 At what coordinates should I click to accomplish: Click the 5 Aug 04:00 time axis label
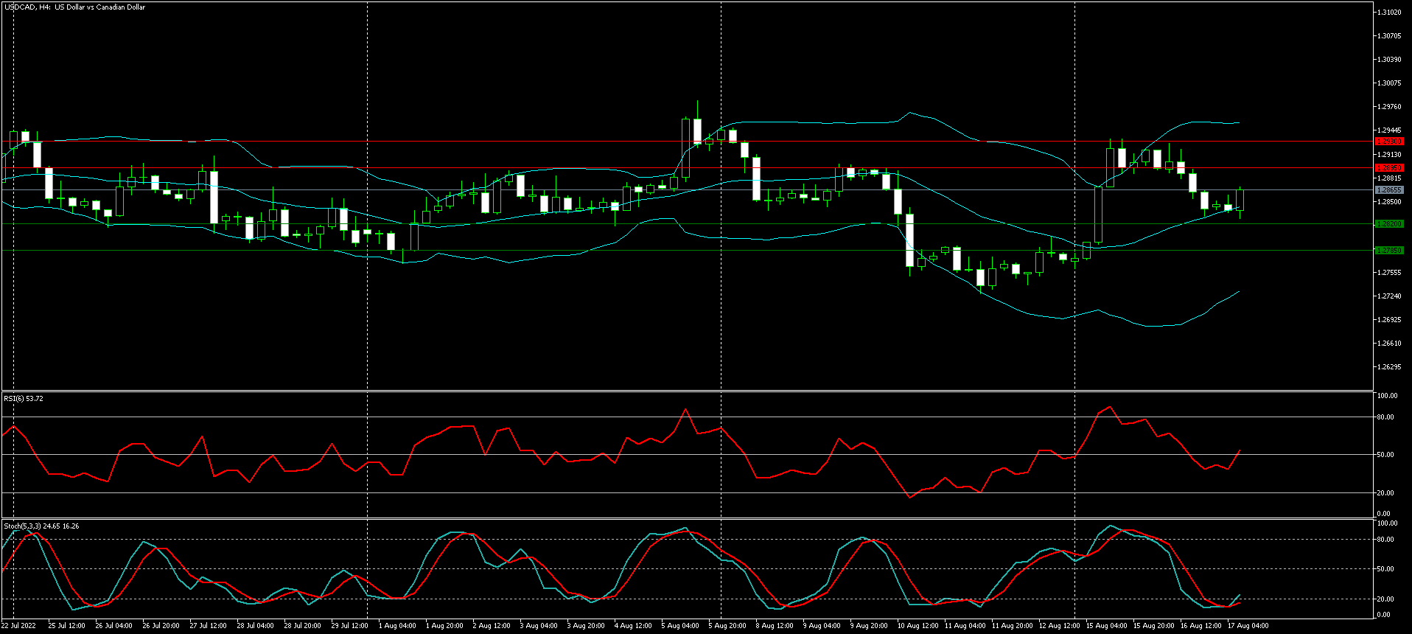680,626
